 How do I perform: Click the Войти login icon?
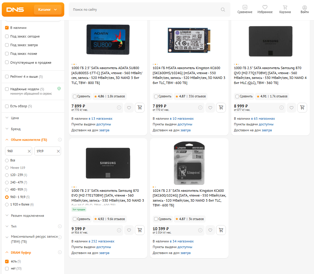[304, 10]
